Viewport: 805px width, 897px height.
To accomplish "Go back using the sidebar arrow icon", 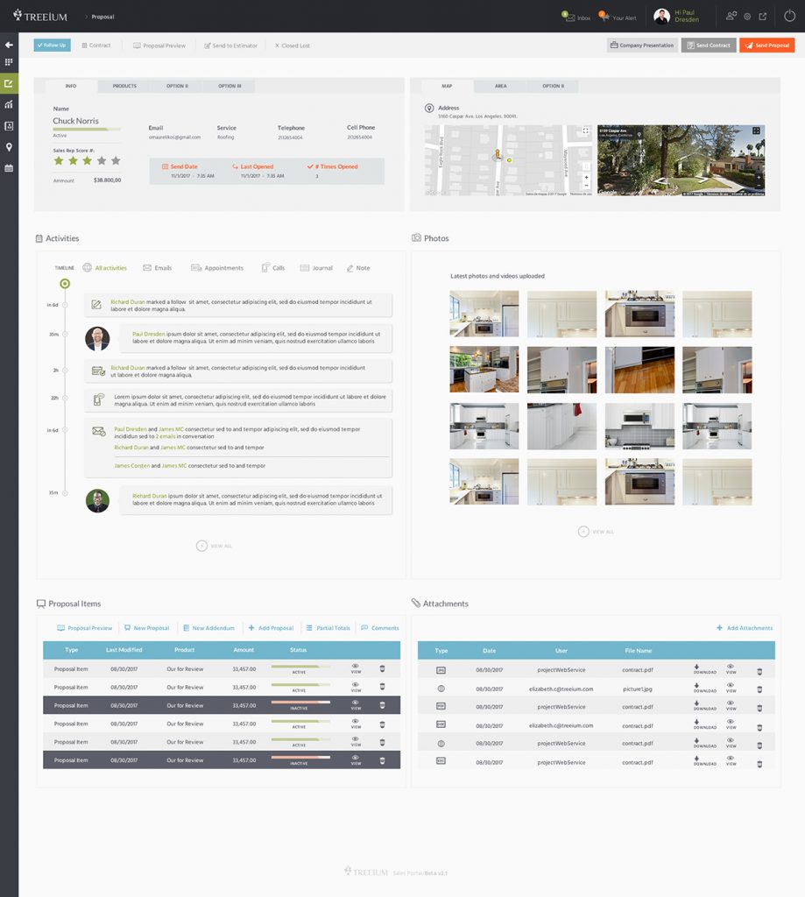I will pos(9,45).
